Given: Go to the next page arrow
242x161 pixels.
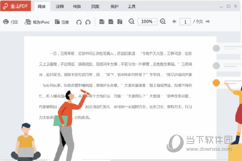Looking at the screenshot, I should pyautogui.click(x=208, y=22).
